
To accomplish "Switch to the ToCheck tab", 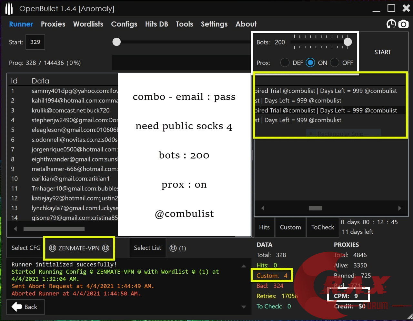I will [323, 227].
